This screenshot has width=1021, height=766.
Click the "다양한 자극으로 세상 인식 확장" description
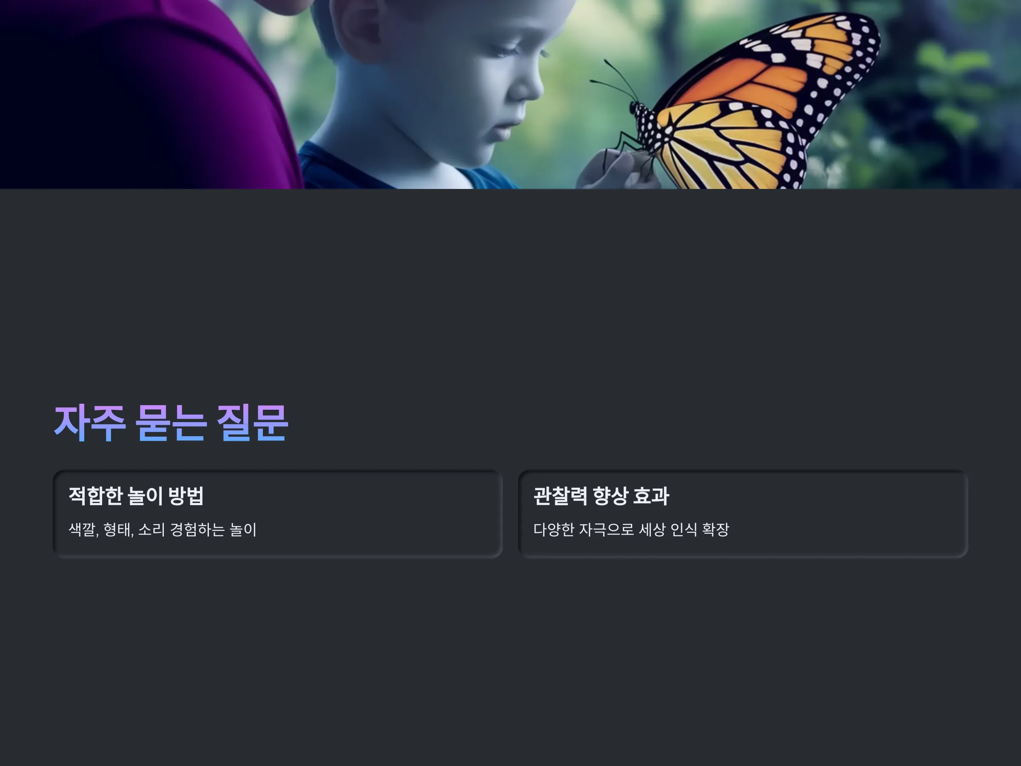[631, 529]
